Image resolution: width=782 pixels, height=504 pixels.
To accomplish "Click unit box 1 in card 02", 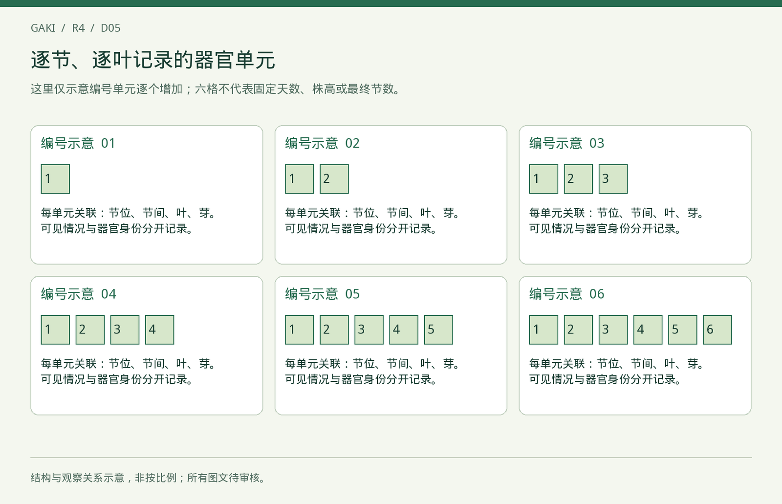I will [300, 179].
